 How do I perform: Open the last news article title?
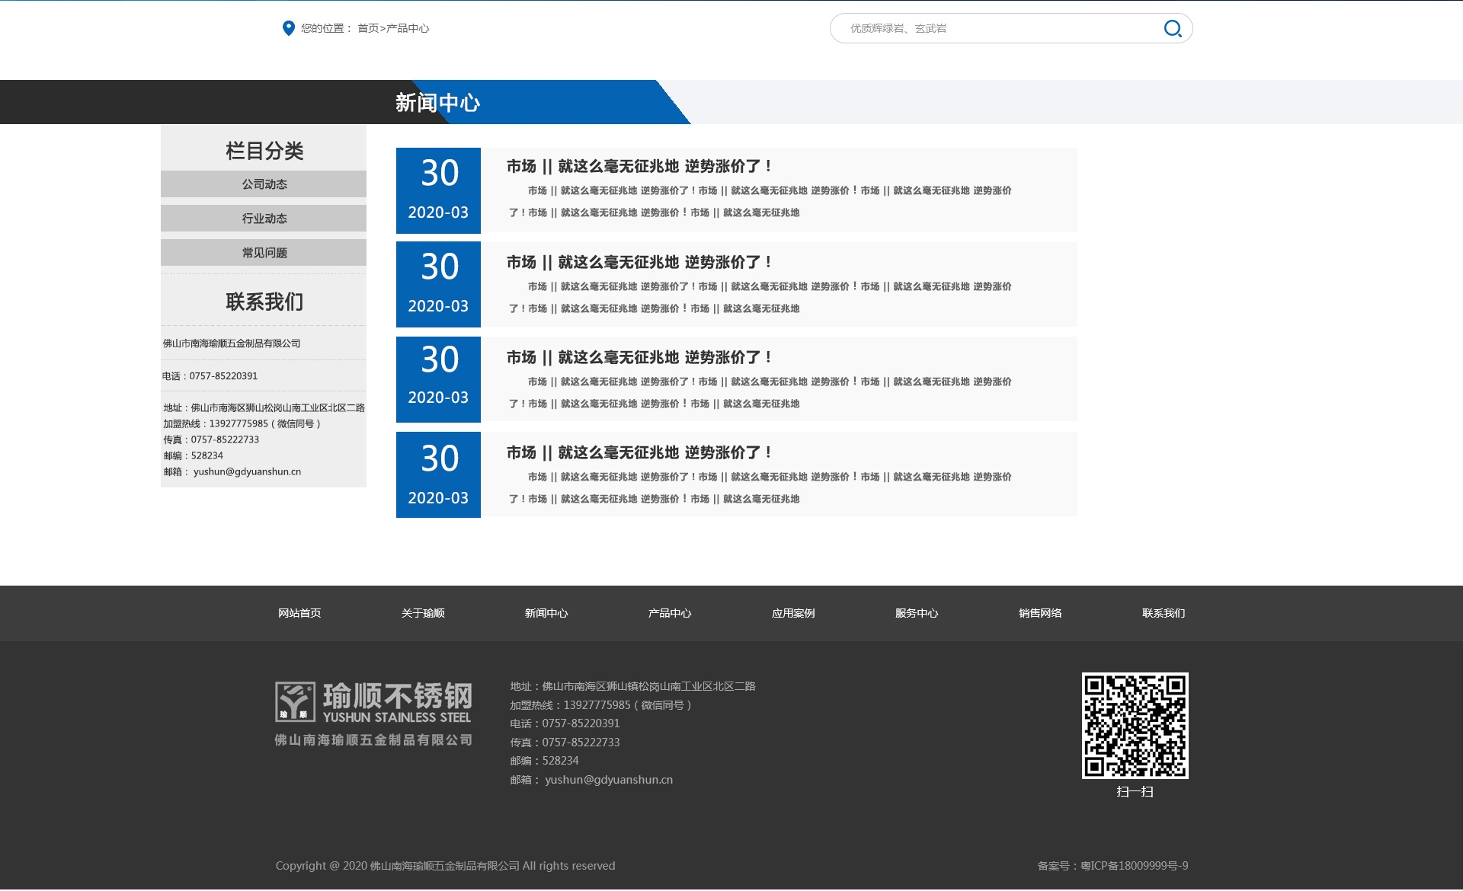[x=639, y=452]
